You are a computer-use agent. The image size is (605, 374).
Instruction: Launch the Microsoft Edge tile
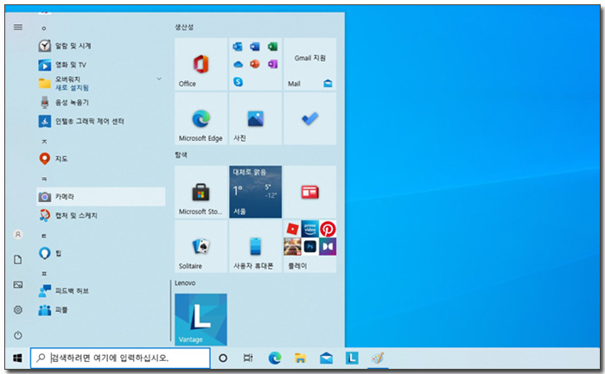201,118
